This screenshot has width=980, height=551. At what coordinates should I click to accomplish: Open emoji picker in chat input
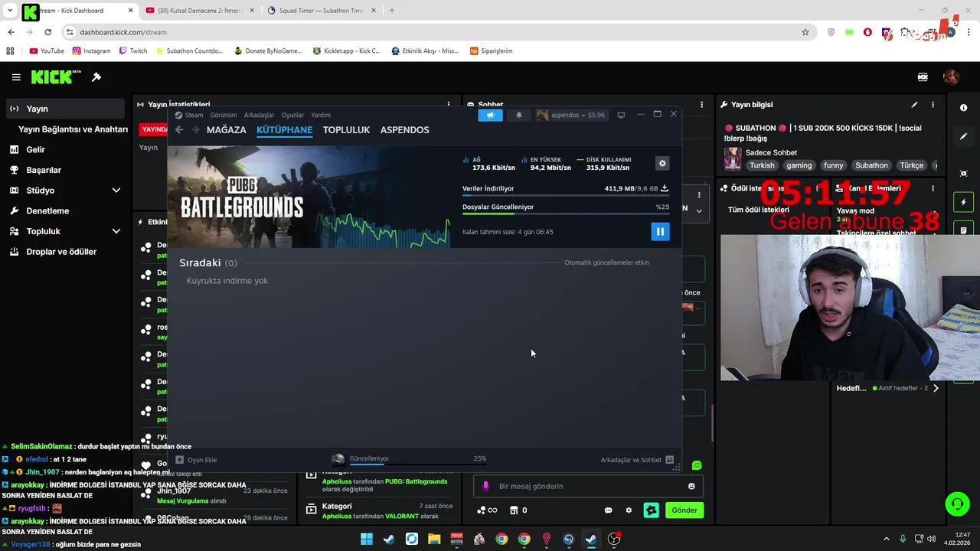point(691,486)
